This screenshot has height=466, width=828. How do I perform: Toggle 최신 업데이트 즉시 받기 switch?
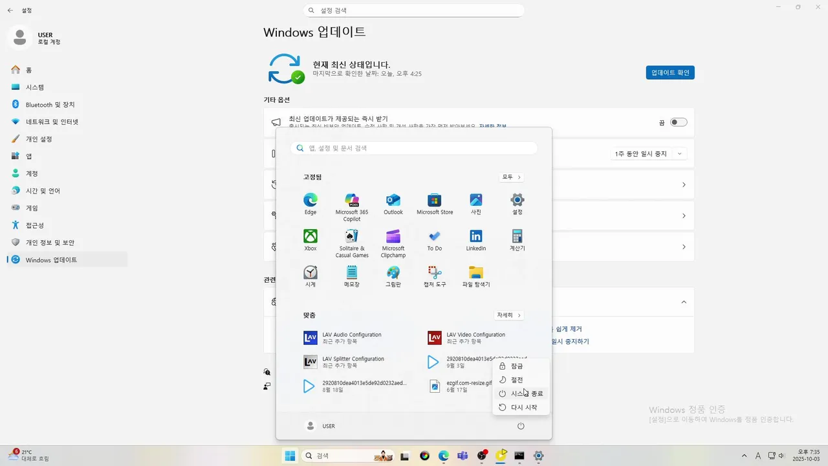point(679,122)
